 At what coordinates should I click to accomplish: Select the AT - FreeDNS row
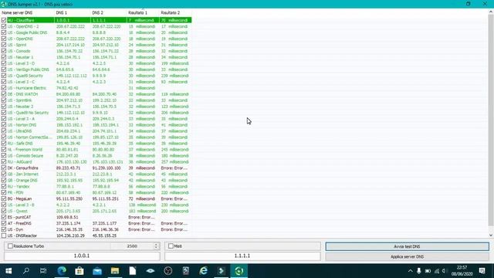click(96, 223)
